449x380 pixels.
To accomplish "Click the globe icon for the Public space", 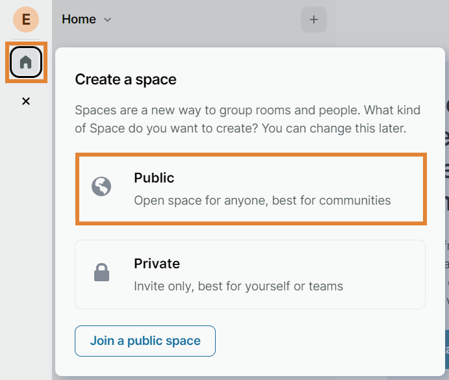I will [x=101, y=187].
